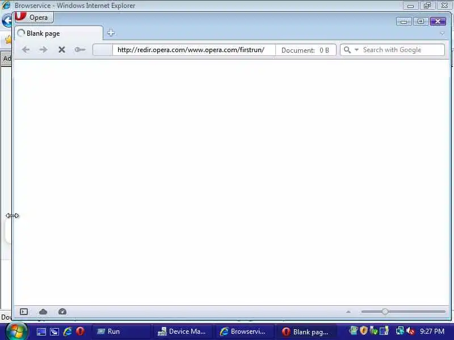Image resolution: width=454 pixels, height=340 pixels.
Task: Click Switch between windows Quick Launch icon
Action: (x=54, y=331)
